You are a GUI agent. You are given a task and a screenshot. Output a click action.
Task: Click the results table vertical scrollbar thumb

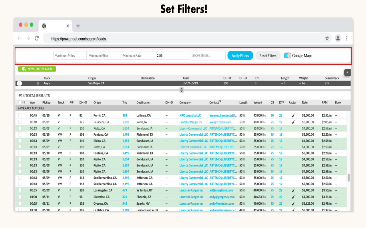tap(349, 178)
